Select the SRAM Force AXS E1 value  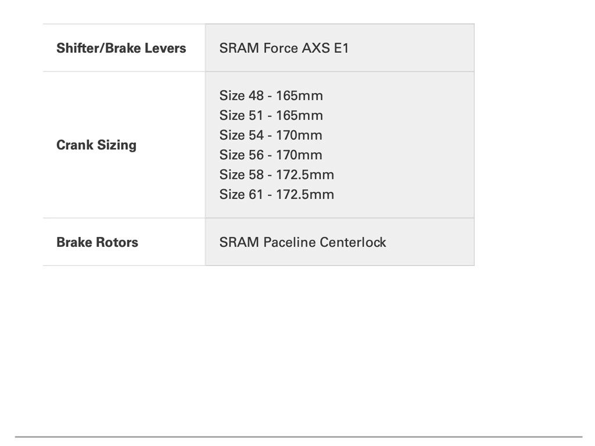pos(284,48)
